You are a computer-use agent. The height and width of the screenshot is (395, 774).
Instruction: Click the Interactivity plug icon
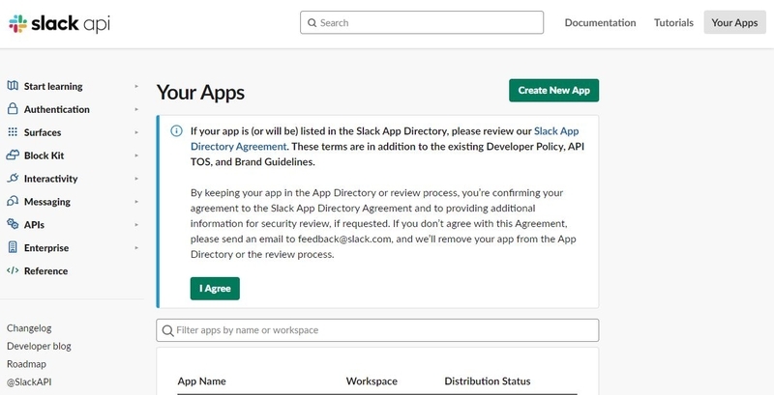[x=13, y=179]
